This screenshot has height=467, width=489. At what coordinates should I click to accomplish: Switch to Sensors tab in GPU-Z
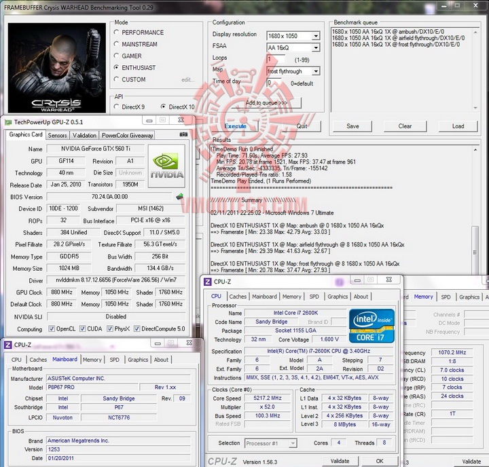tap(57, 135)
